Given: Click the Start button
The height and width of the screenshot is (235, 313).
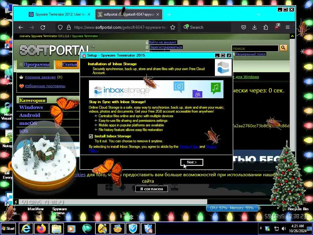Looking at the screenshot, I should pyautogui.click(x=8, y=228).
